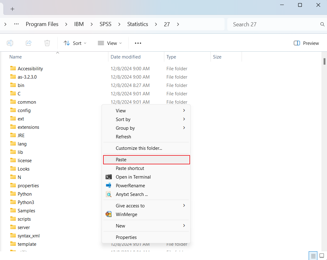
Task: Navigate to SPSS in the breadcrumb path
Action: tap(105, 24)
